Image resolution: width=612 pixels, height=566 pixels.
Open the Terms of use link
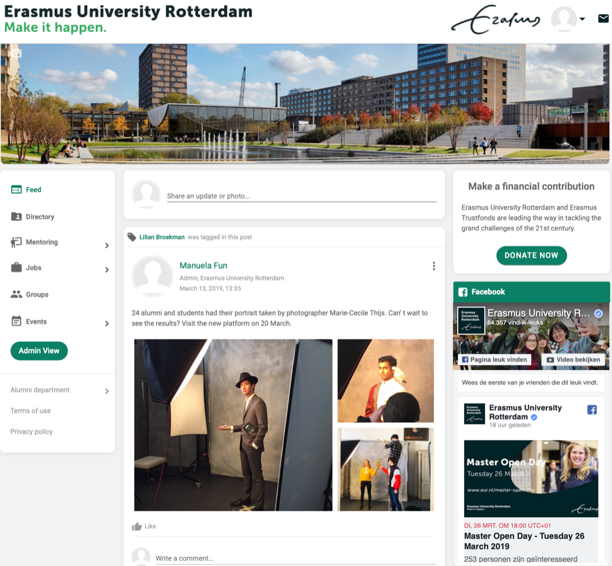pos(31,411)
